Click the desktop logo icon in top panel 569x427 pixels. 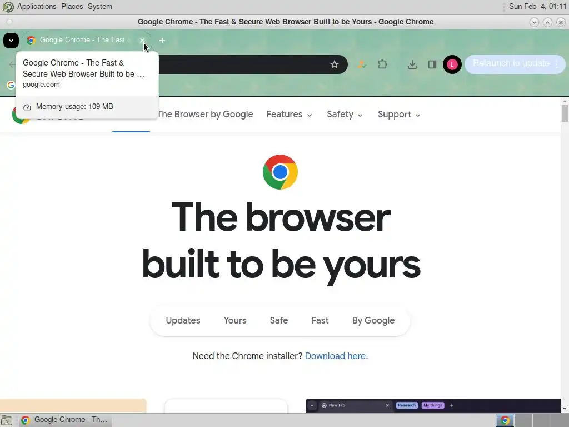coord(8,7)
